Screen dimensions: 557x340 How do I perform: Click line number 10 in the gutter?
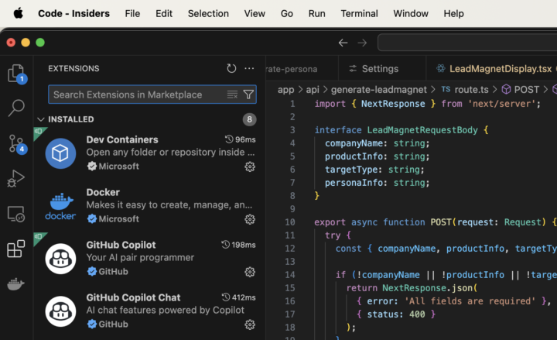tap(290, 222)
